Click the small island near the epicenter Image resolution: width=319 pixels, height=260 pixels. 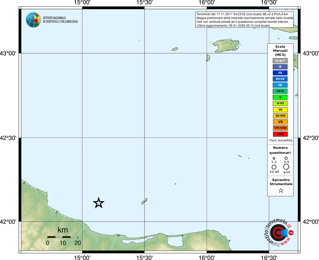coord(144,201)
